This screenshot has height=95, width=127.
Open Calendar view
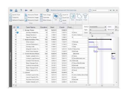pyautogui.click(x=45, y=17)
